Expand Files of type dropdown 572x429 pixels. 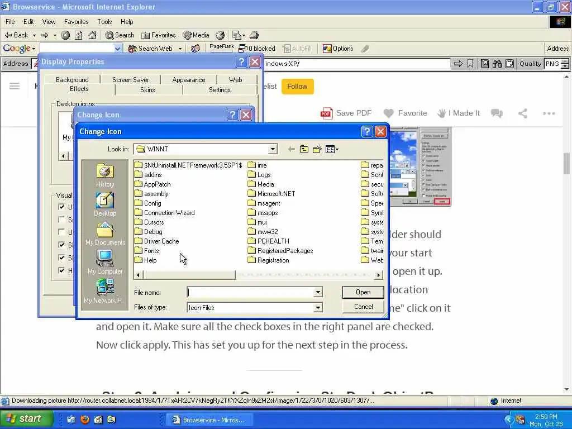coord(318,308)
